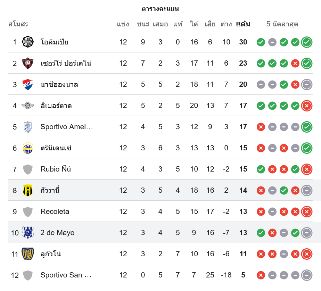This screenshot has width=321, height=291.
Task: Click Olimpia's latest match win indicator
Action: coord(307,42)
